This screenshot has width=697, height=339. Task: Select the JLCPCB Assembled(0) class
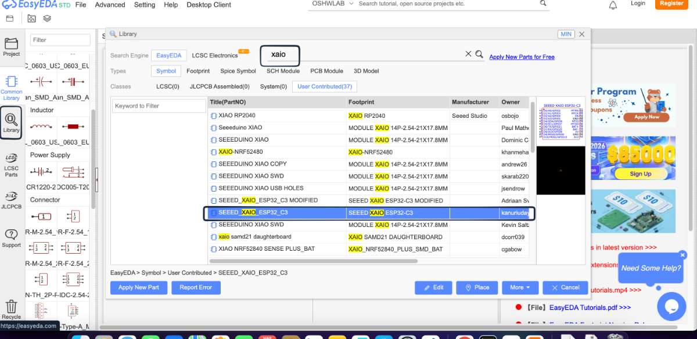(220, 86)
